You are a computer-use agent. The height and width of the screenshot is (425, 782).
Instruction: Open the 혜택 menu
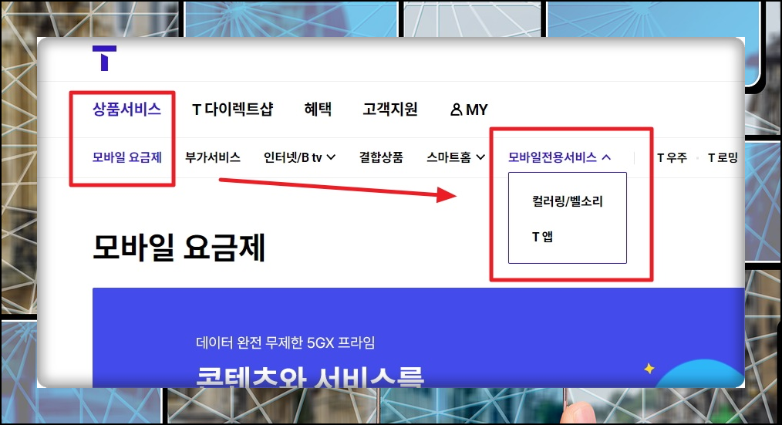coord(319,110)
